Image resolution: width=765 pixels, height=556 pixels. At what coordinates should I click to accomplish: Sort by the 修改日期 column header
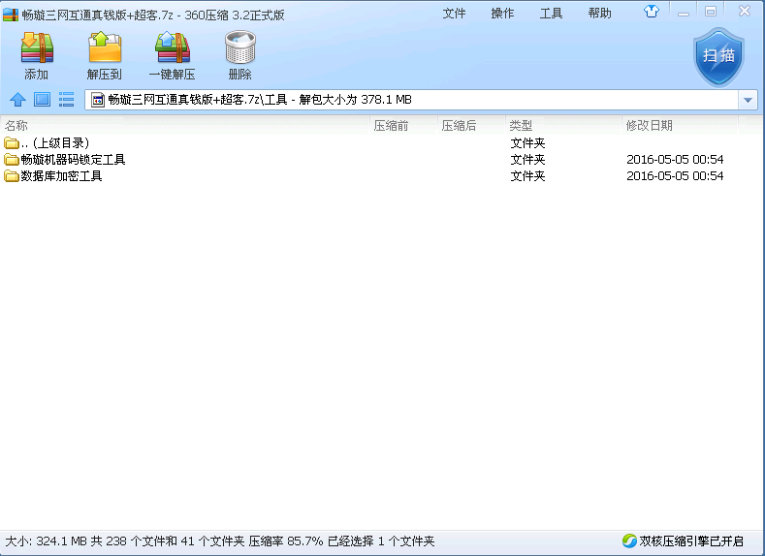(649, 126)
